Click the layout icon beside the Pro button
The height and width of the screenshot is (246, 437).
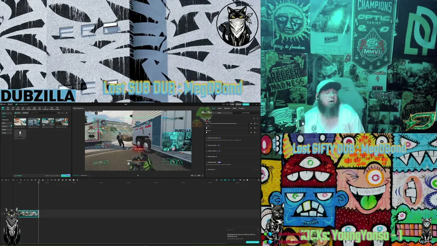point(228,104)
